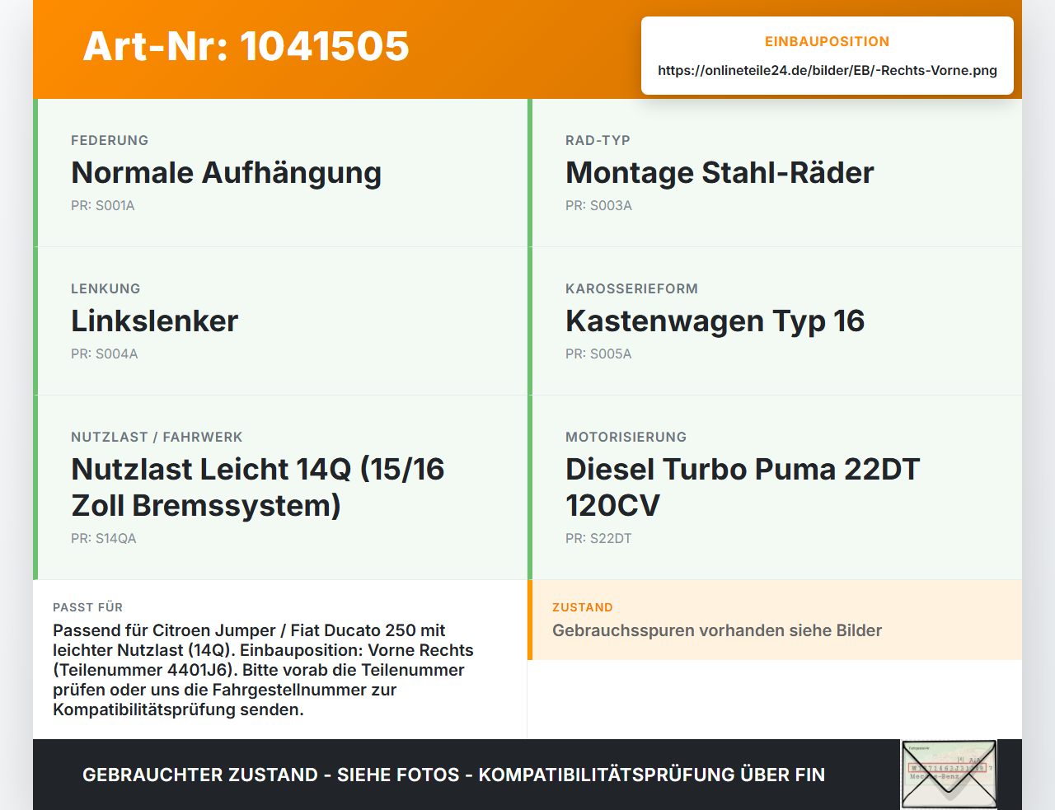Click 'Montage Stahl-Räder' value
The width and height of the screenshot is (1055, 810).
click(x=720, y=173)
